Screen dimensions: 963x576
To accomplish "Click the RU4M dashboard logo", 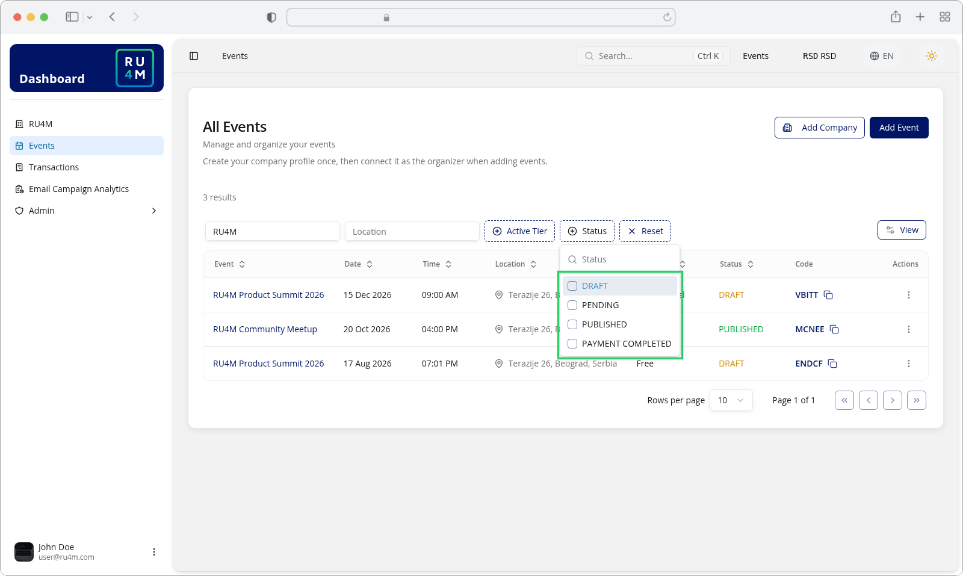I will [135, 68].
